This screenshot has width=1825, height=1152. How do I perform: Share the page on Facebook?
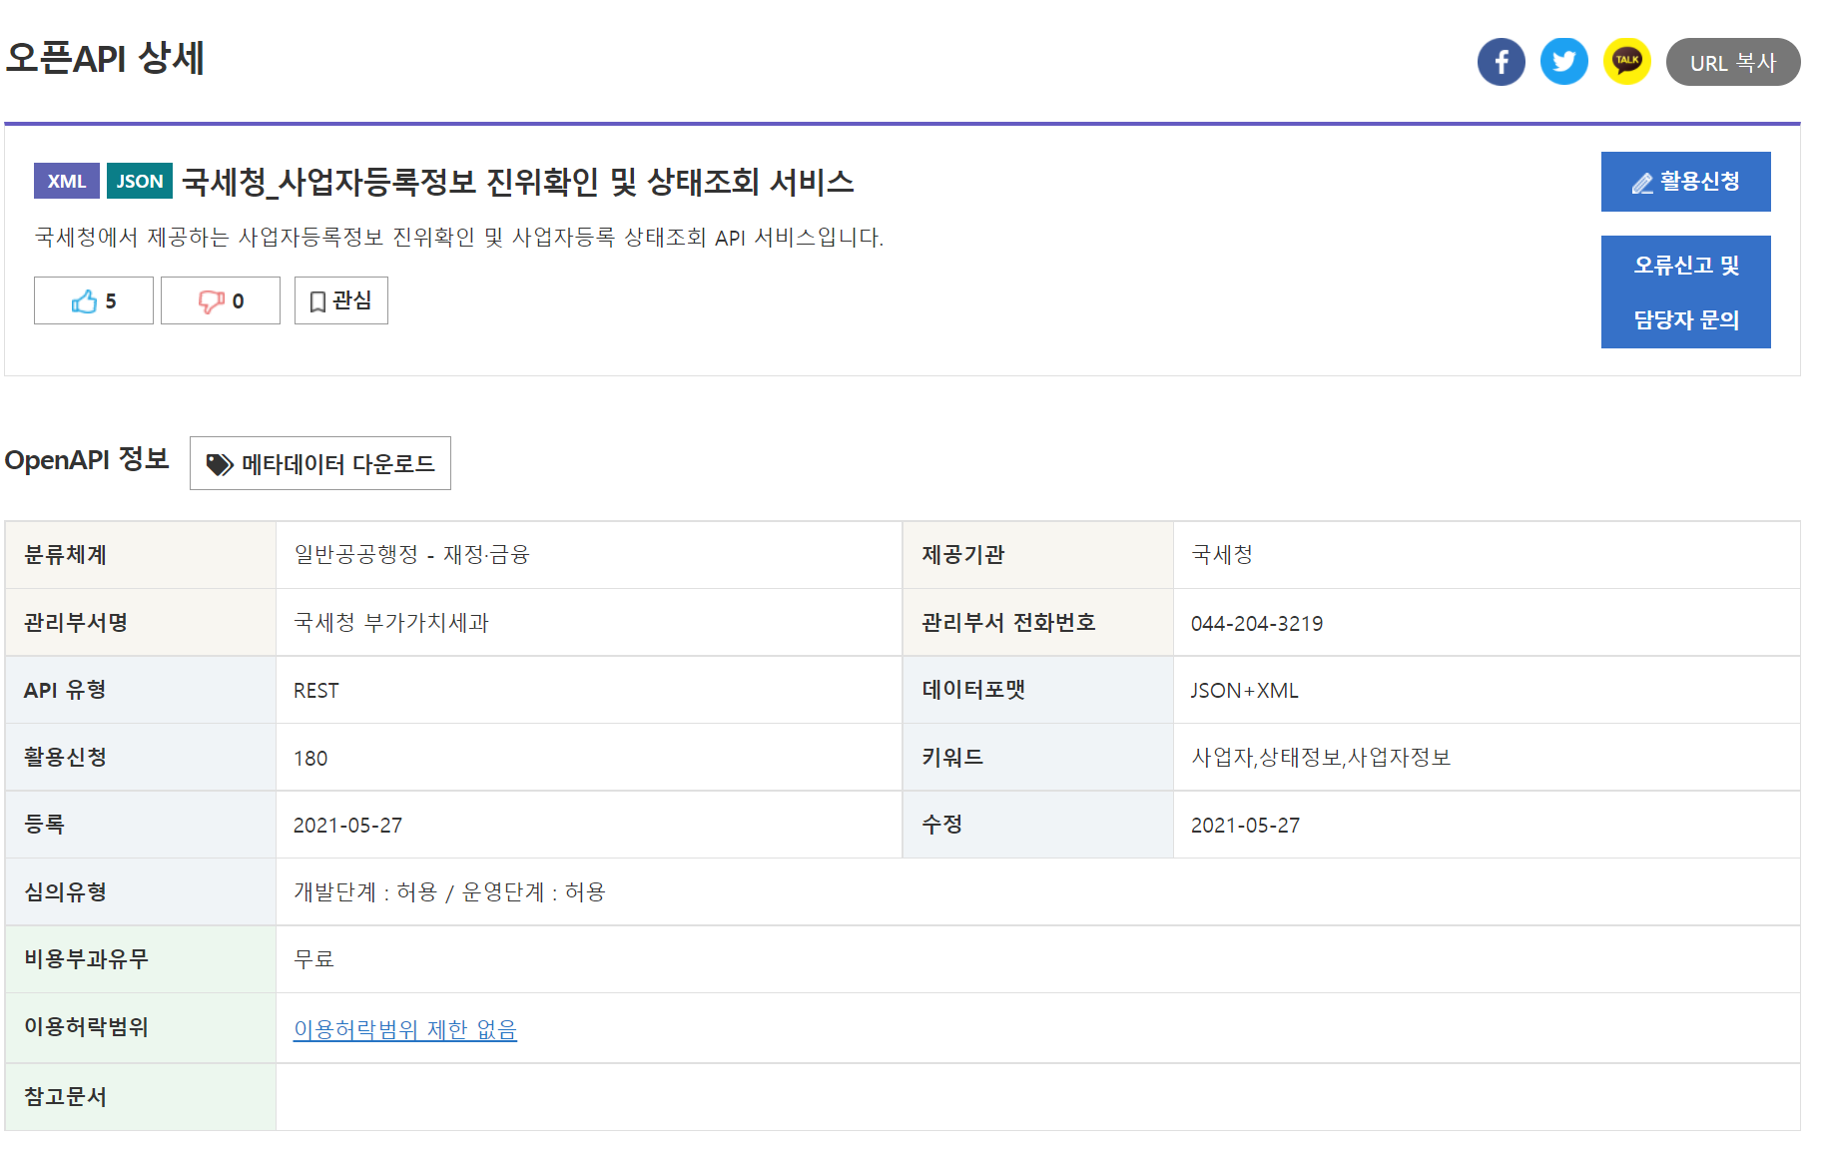click(1501, 62)
